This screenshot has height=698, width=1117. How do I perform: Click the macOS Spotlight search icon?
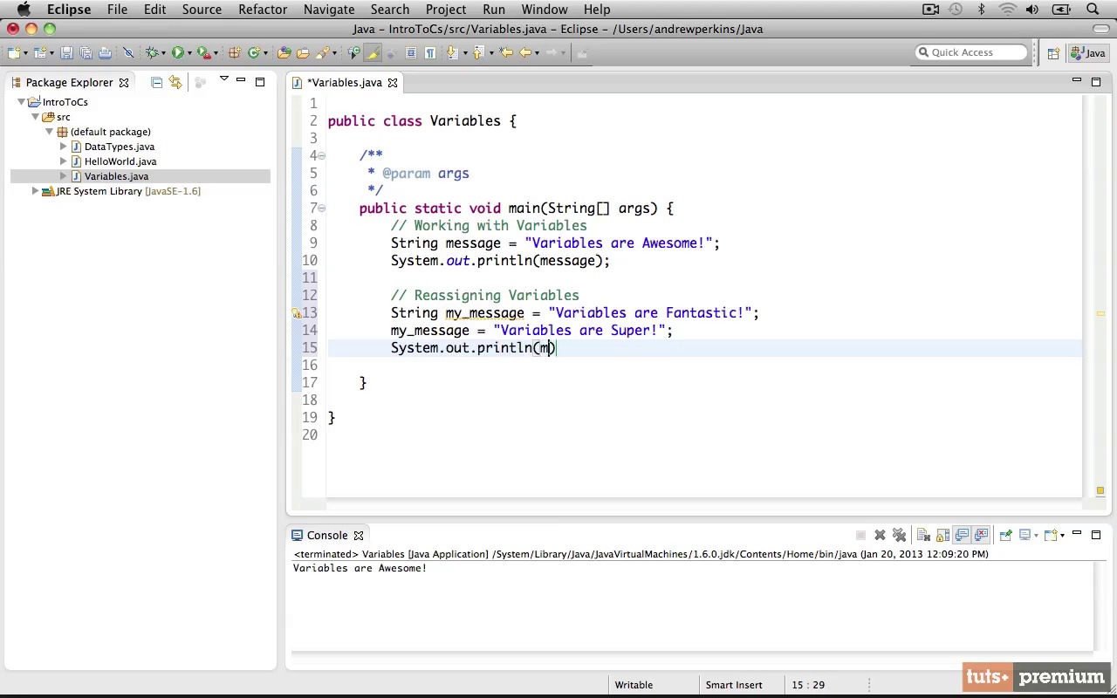point(1093,10)
